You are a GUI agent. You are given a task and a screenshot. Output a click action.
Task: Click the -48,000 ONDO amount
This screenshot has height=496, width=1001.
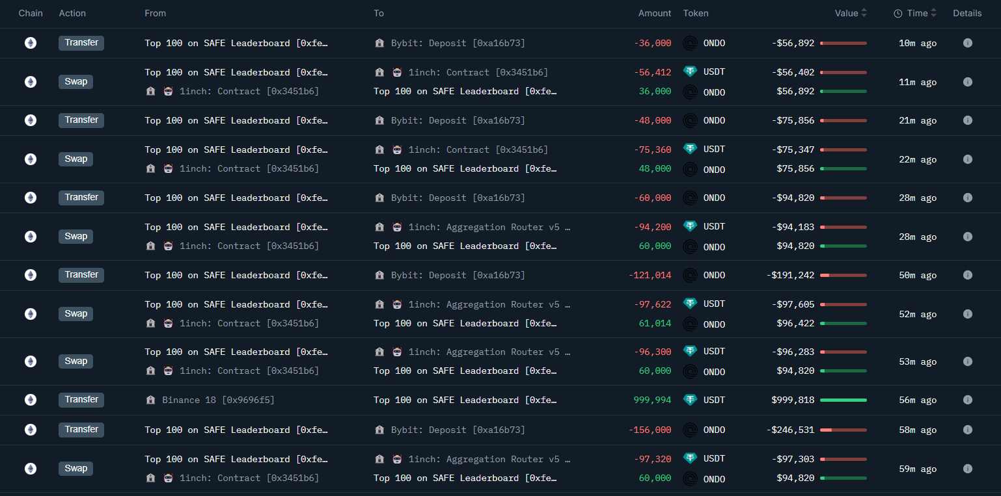[x=652, y=120]
